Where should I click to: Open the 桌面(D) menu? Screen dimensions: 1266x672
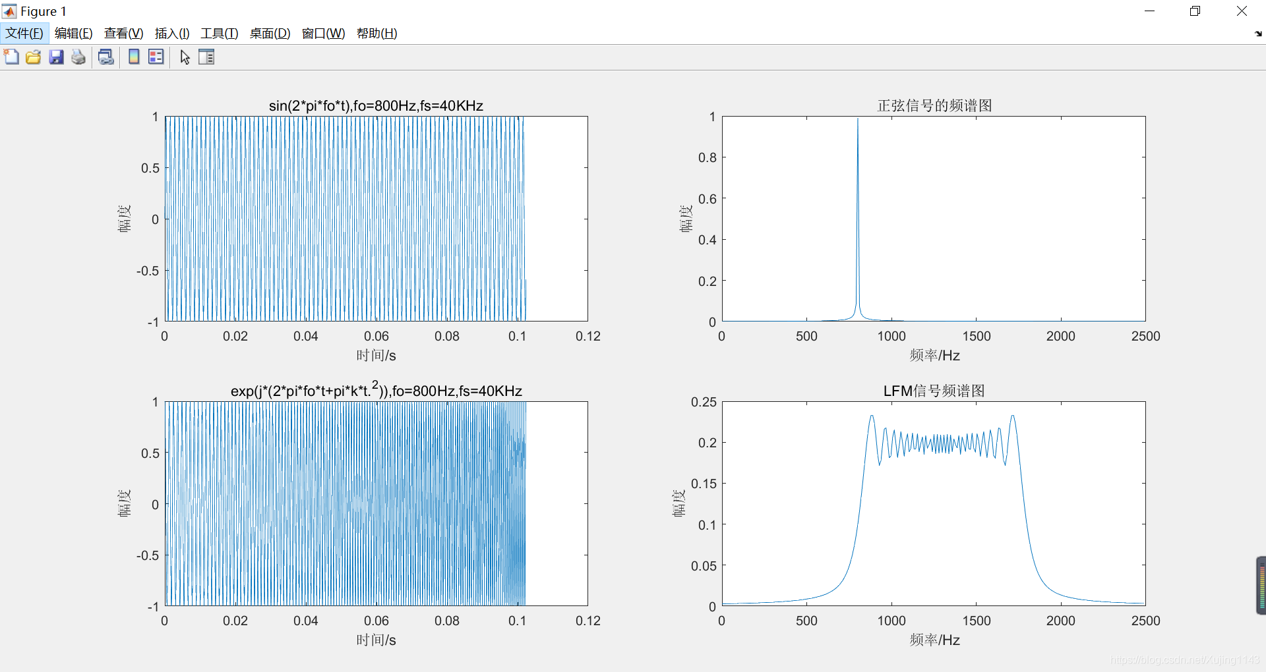(x=270, y=34)
